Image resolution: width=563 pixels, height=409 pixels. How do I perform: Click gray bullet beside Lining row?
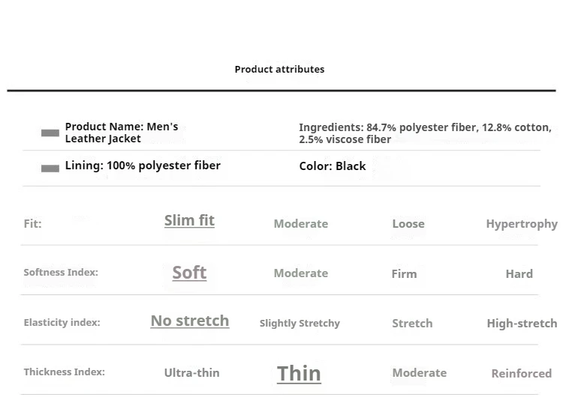point(50,169)
